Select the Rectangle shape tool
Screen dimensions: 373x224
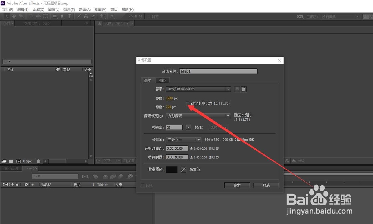(55, 16)
